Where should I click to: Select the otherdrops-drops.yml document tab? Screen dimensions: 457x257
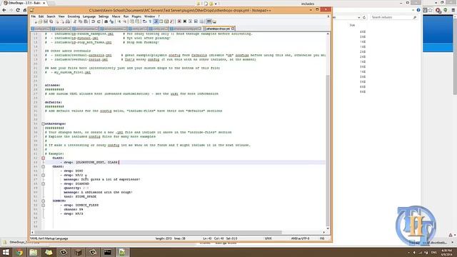click(x=218, y=29)
